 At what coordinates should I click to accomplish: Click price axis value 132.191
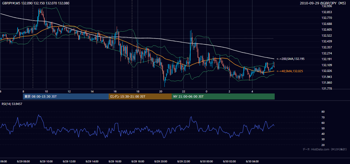click(326, 59)
